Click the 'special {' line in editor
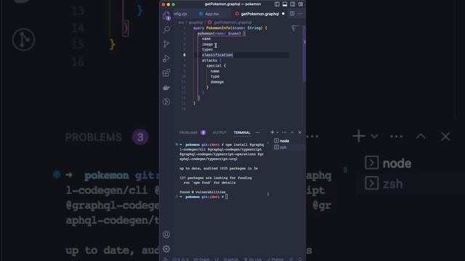 (217, 66)
